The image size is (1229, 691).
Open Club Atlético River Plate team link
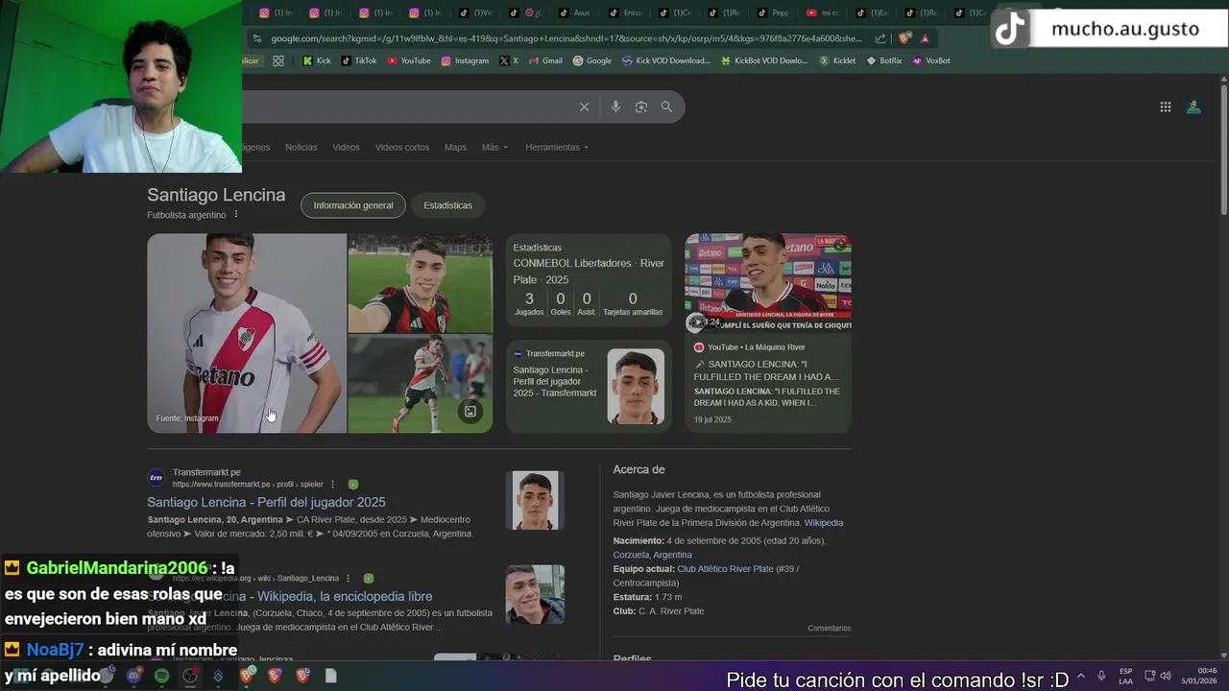(725, 569)
